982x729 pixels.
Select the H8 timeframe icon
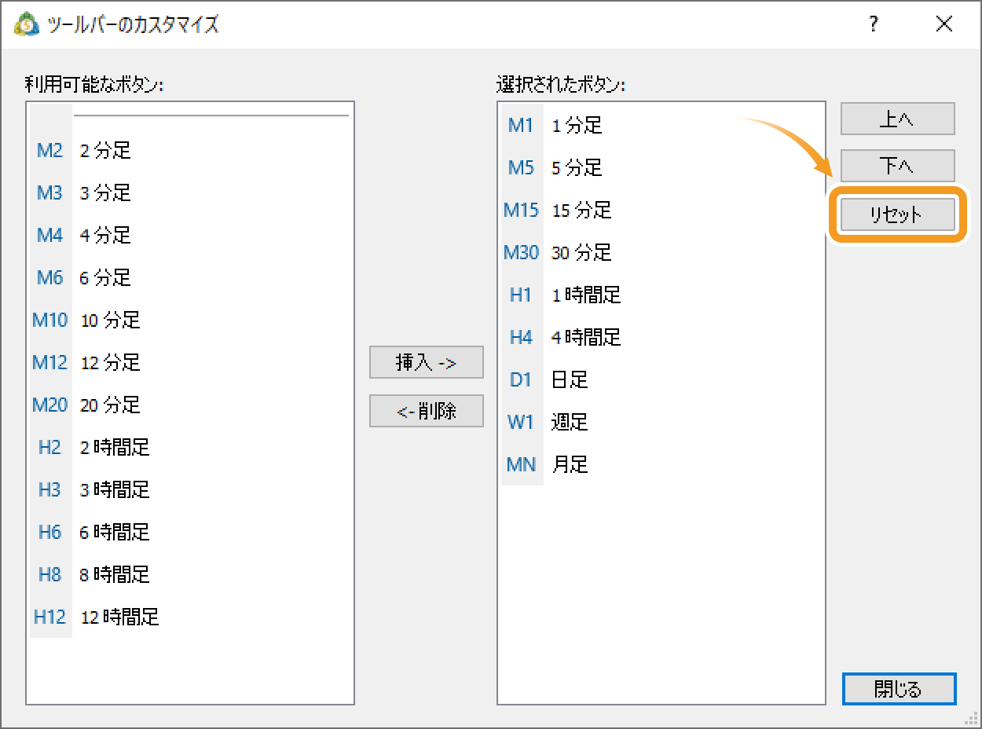click(49, 575)
